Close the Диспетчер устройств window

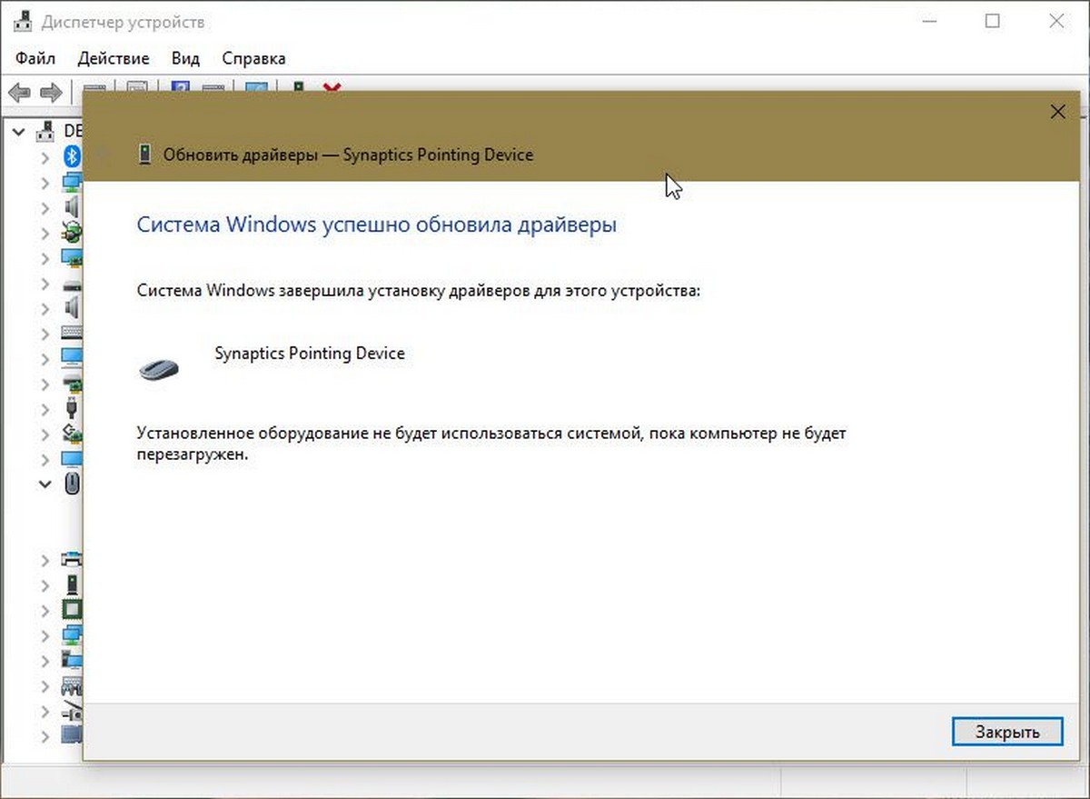(x=1055, y=21)
